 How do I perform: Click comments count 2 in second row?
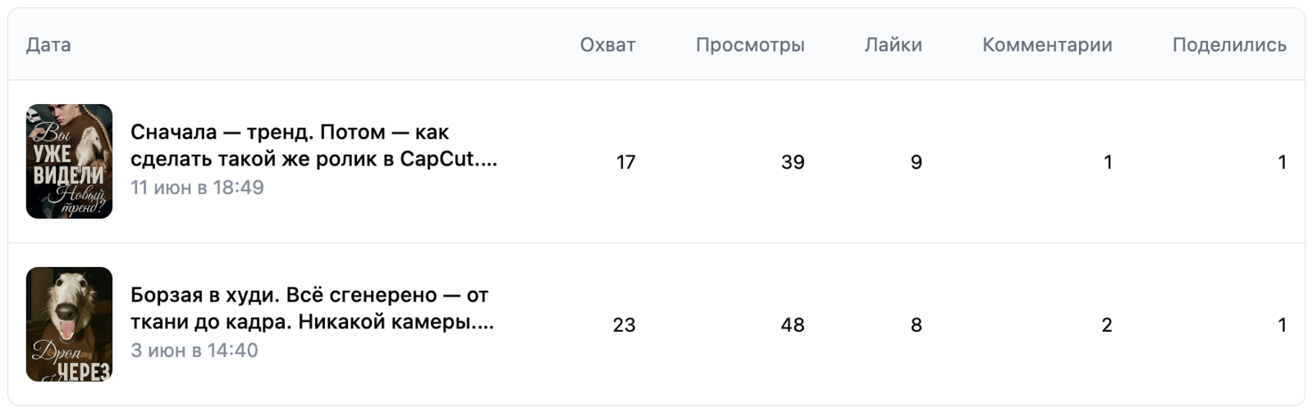[x=1106, y=325]
